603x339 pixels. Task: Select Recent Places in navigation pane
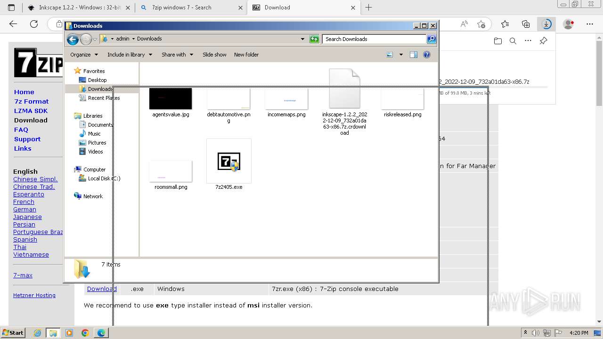tap(104, 98)
